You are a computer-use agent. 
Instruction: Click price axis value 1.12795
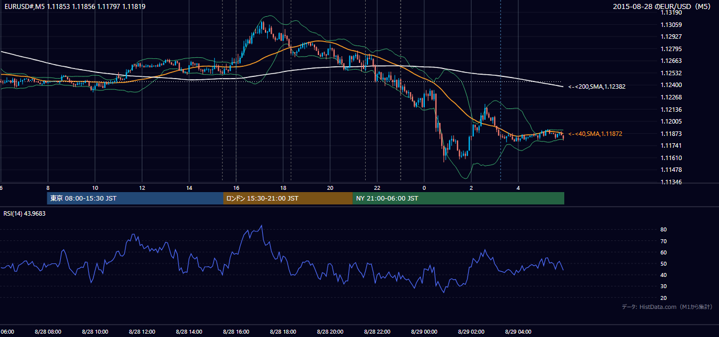tap(672, 49)
